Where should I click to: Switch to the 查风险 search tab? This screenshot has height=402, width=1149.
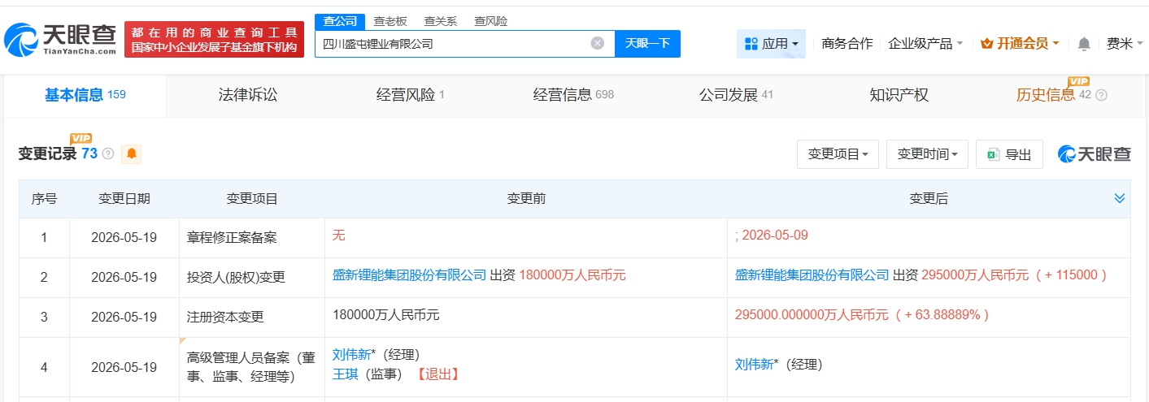(x=491, y=21)
